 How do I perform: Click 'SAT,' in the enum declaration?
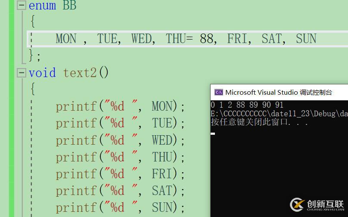[x=273, y=39]
